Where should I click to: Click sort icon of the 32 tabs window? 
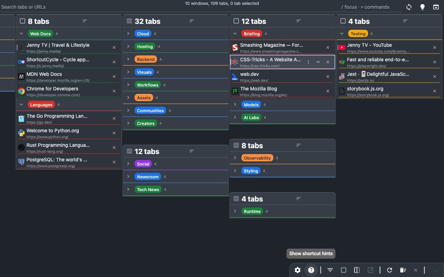click(x=191, y=21)
